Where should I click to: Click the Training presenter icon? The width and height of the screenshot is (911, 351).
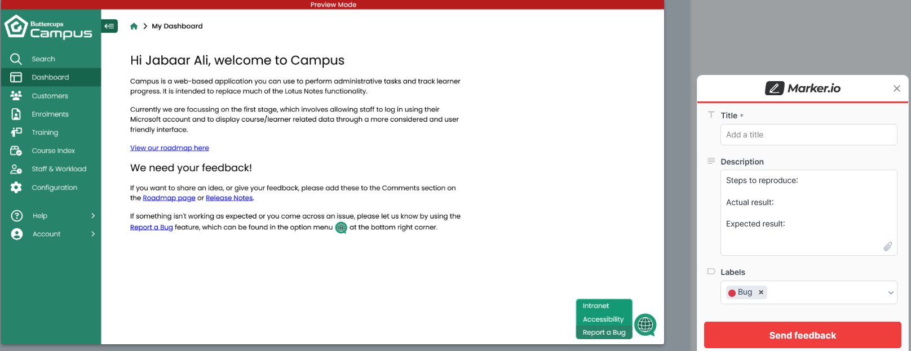(x=16, y=132)
